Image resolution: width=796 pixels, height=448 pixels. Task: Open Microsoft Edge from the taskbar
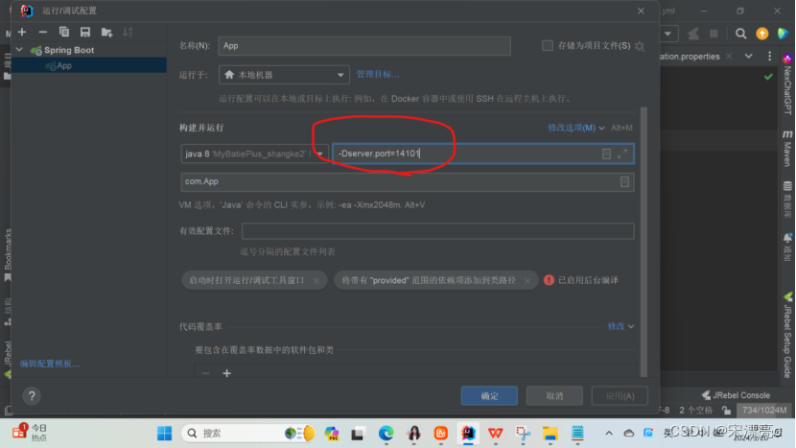coord(386,434)
